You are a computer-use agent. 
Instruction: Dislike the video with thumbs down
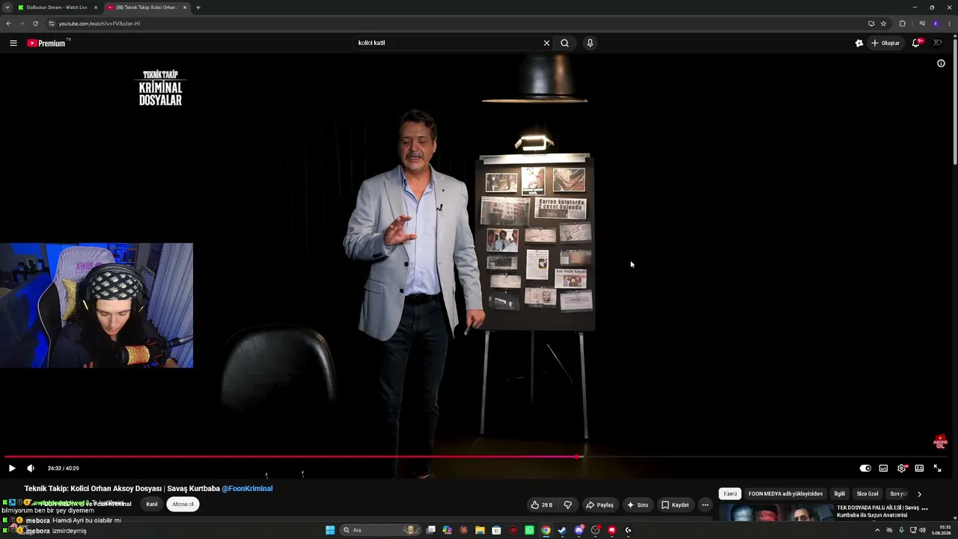(568, 505)
